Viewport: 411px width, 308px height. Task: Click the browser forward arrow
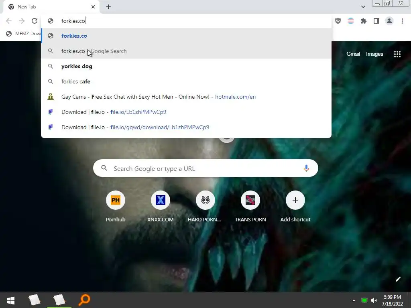pyautogui.click(x=22, y=21)
